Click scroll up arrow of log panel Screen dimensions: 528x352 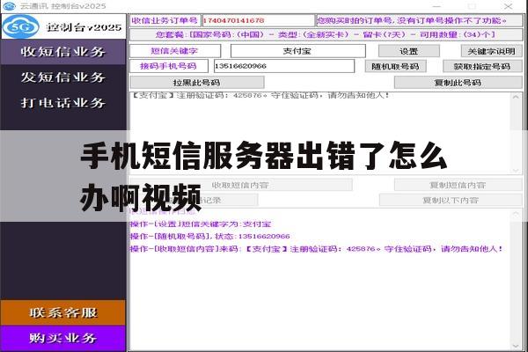[x=516, y=214]
